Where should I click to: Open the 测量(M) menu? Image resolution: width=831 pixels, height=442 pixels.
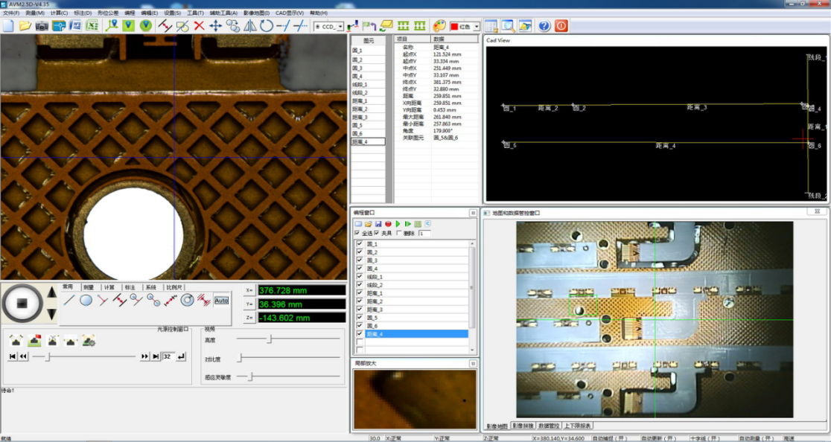click(x=34, y=13)
